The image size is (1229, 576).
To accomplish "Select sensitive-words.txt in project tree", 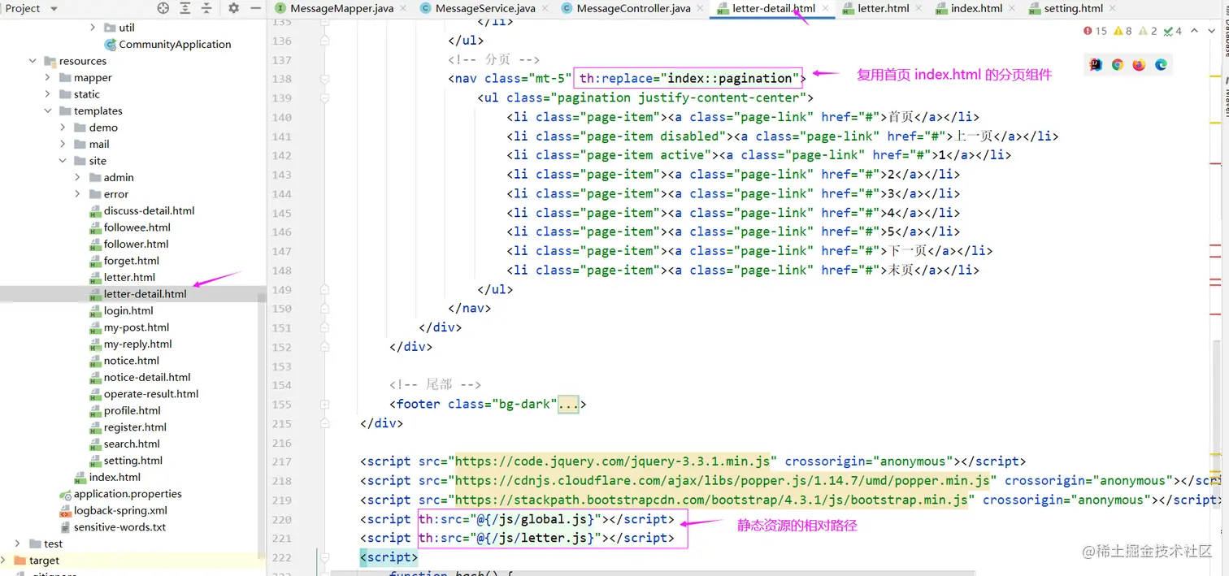I will pyautogui.click(x=119, y=527).
